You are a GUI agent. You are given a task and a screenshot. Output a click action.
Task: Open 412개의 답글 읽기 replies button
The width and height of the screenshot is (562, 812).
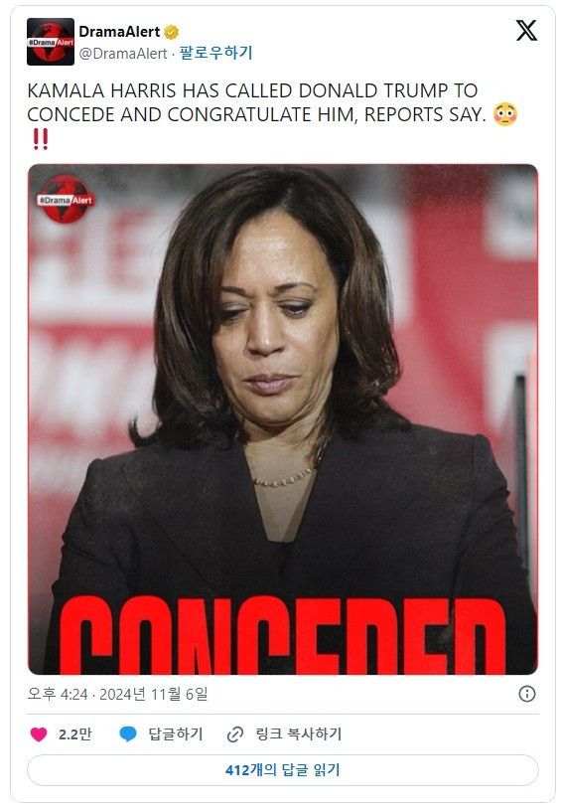(x=283, y=770)
